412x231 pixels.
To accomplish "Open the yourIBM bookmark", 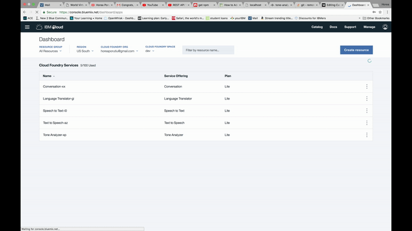I will (x=238, y=18).
